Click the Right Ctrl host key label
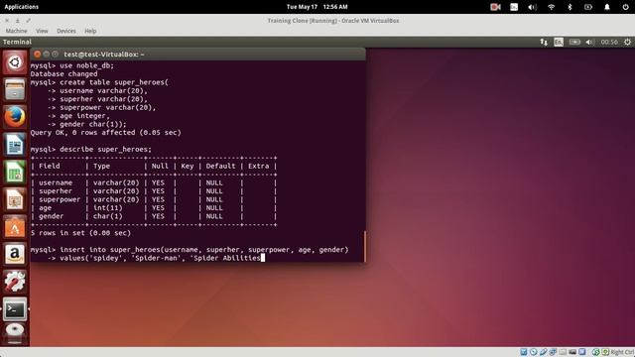Image resolution: width=635 pixels, height=357 pixels. pyautogui.click(x=622, y=352)
